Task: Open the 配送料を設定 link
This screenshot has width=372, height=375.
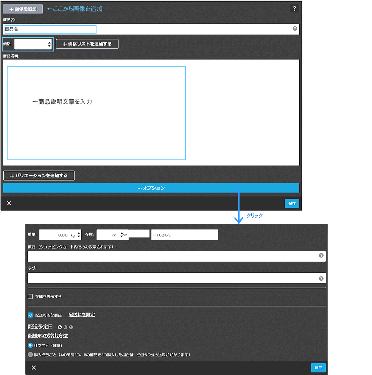Action: click(81, 315)
